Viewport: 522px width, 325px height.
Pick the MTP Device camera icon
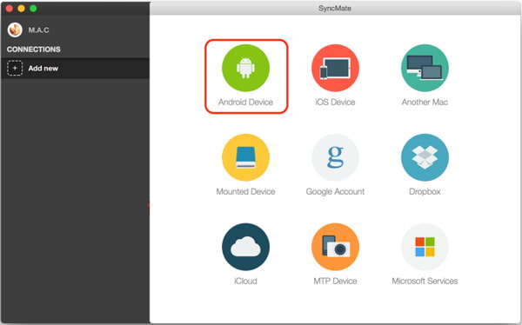point(335,247)
